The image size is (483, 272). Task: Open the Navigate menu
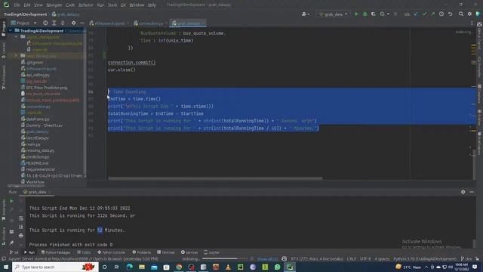coord(54,5)
